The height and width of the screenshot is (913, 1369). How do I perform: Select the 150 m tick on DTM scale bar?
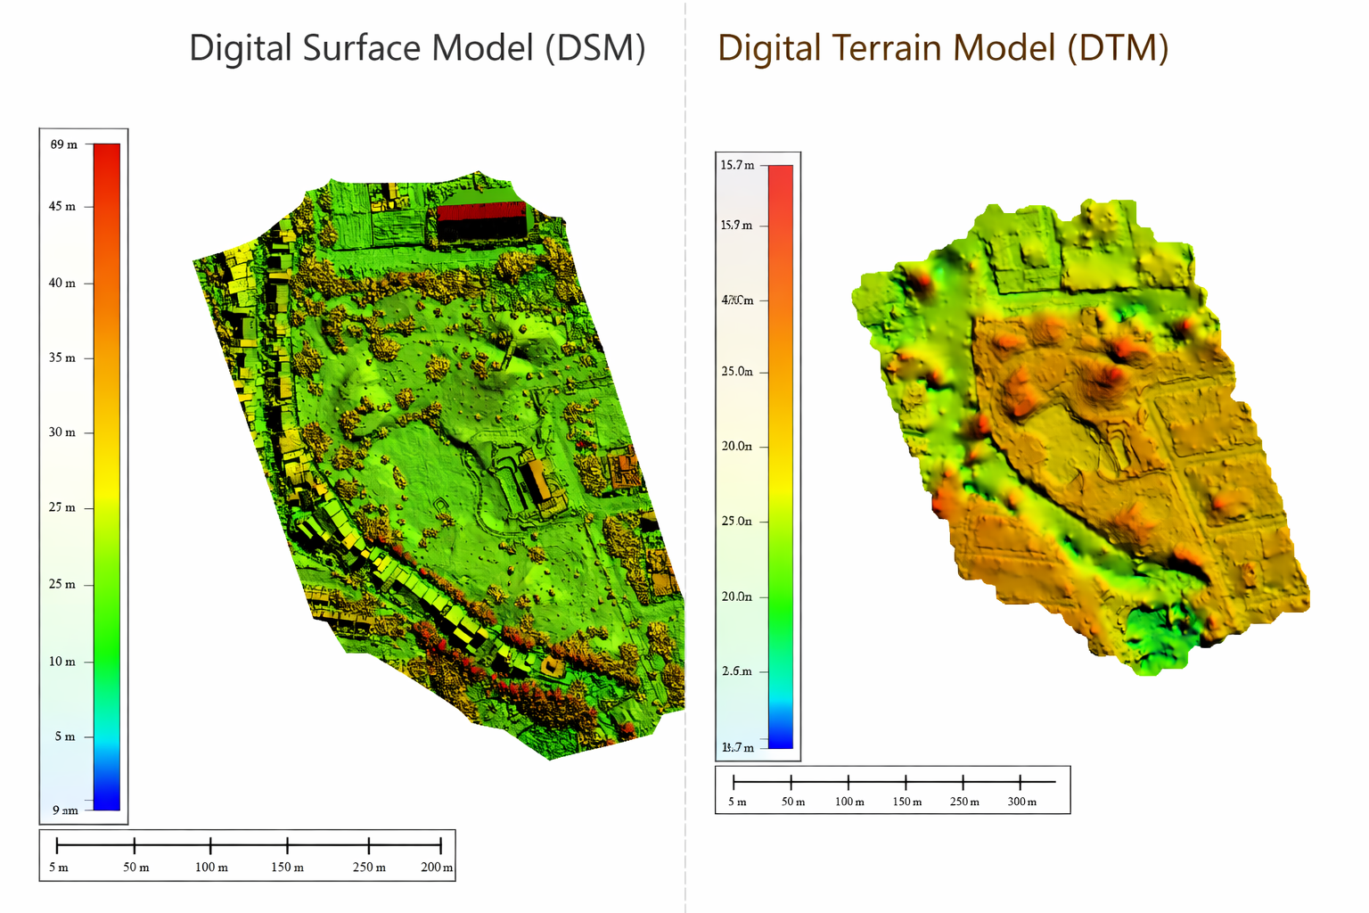coord(906,782)
